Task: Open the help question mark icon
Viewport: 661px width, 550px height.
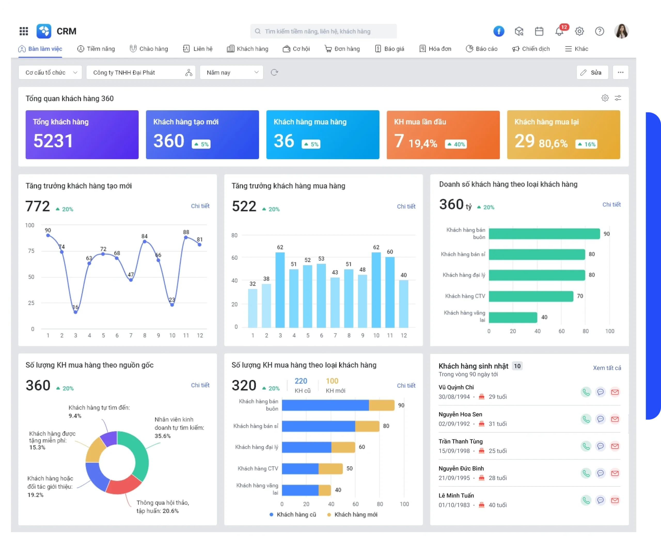Action: 599,31
